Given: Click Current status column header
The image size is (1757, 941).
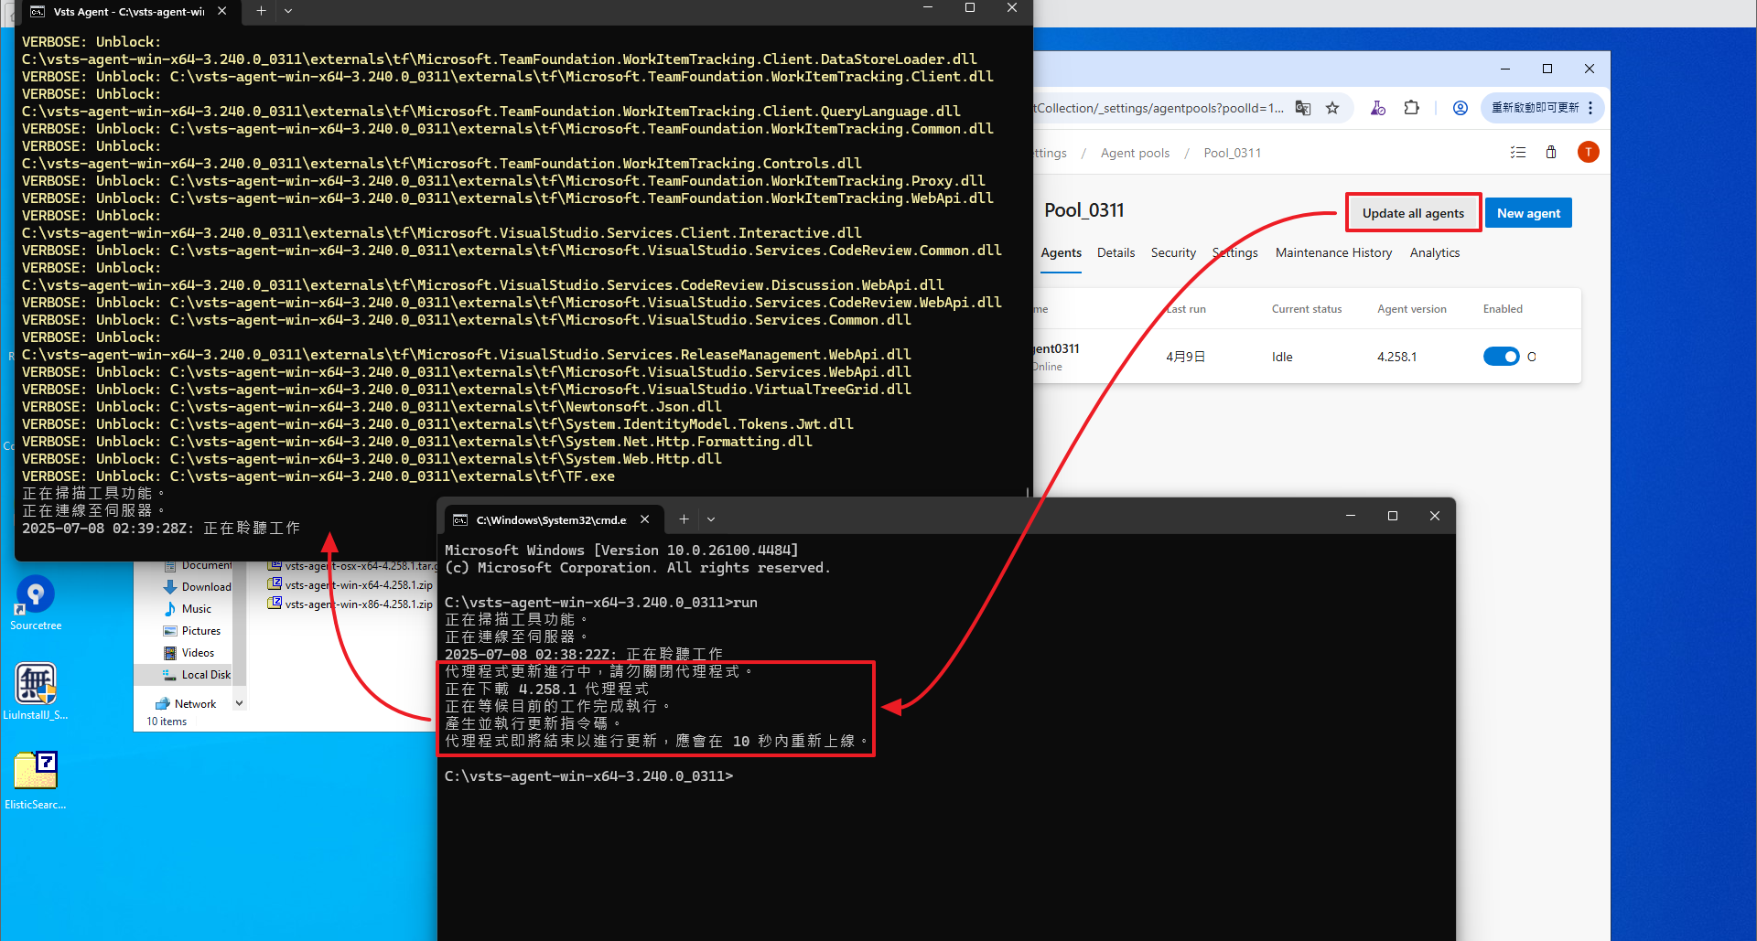Looking at the screenshot, I should [x=1307, y=309].
